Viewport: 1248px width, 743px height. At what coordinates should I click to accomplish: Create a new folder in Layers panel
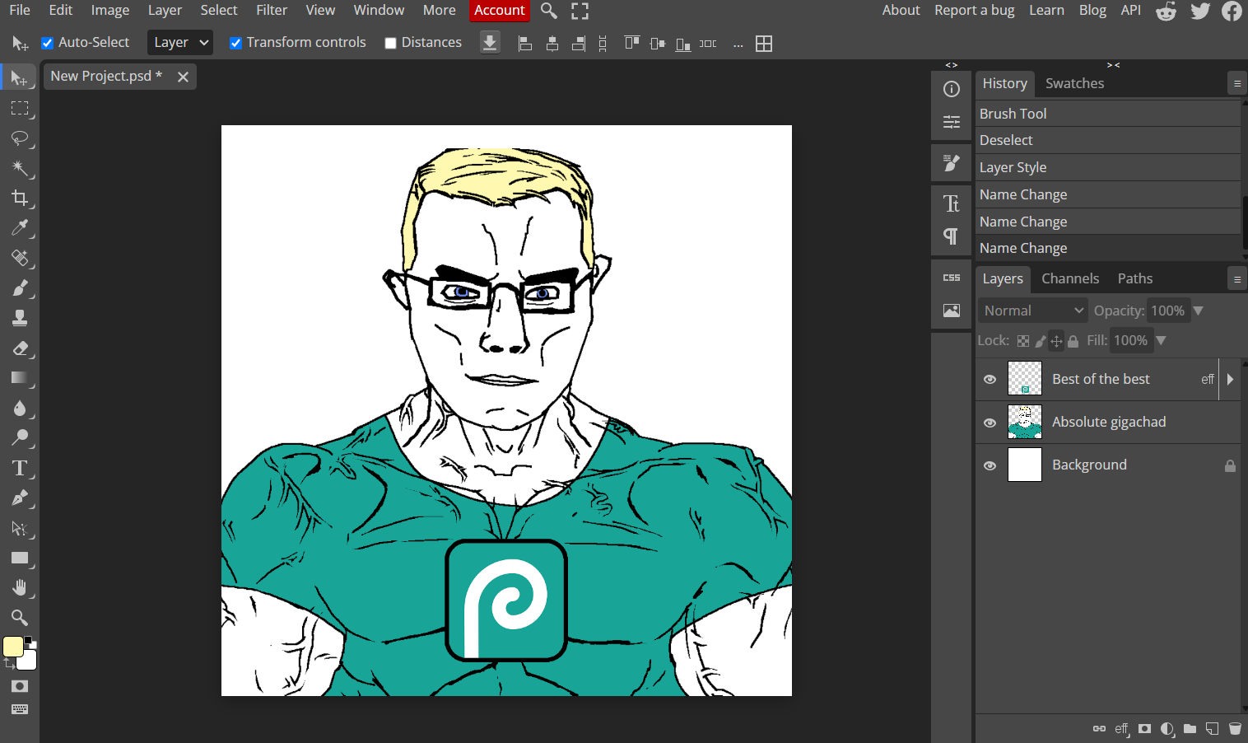(1190, 729)
